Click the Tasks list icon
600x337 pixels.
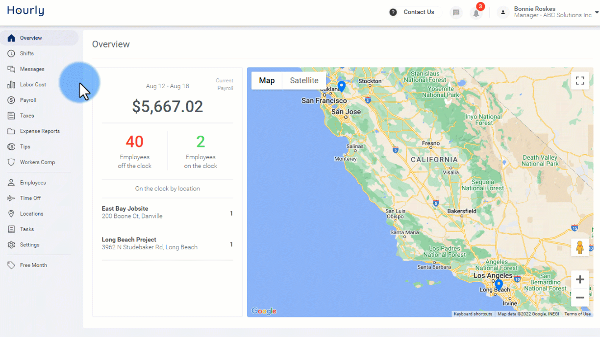pos(11,229)
